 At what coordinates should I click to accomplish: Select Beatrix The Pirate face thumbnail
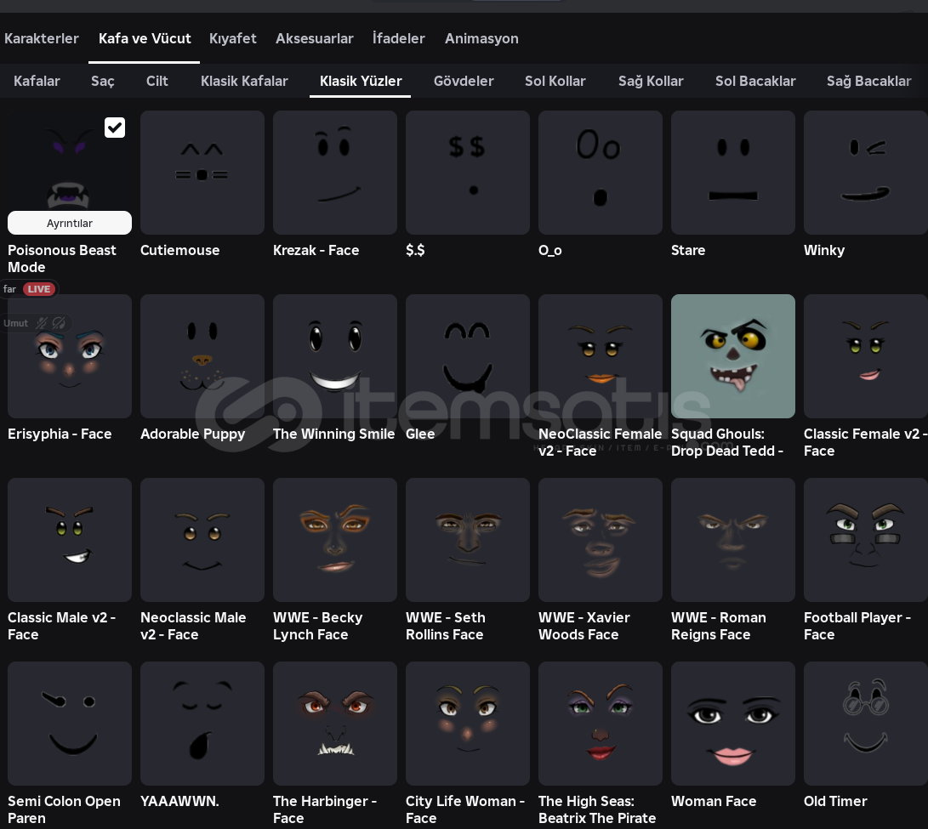point(601,723)
